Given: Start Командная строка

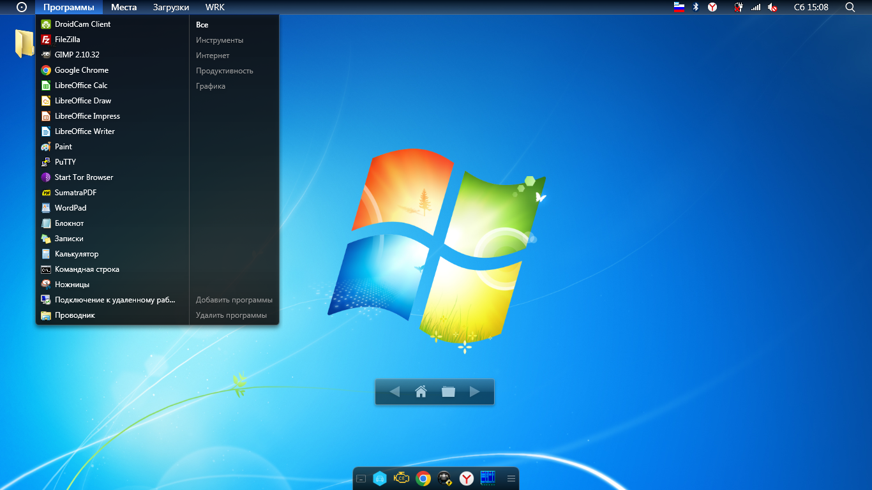Looking at the screenshot, I should point(112,269).
